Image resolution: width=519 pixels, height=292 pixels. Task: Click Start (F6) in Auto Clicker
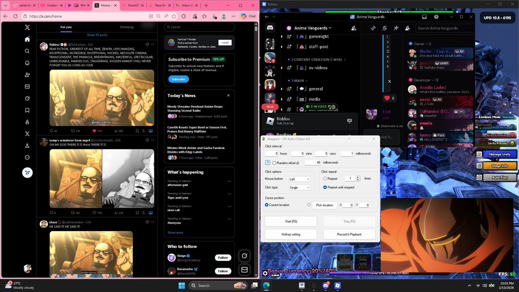point(291,221)
